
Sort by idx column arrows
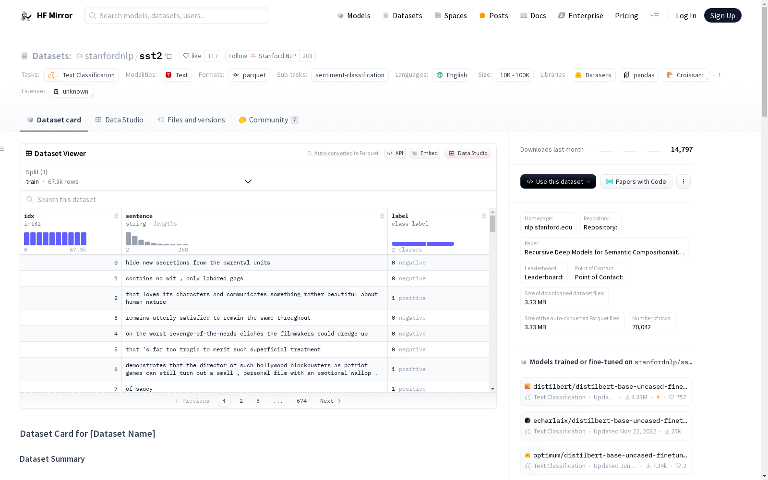tap(116, 216)
